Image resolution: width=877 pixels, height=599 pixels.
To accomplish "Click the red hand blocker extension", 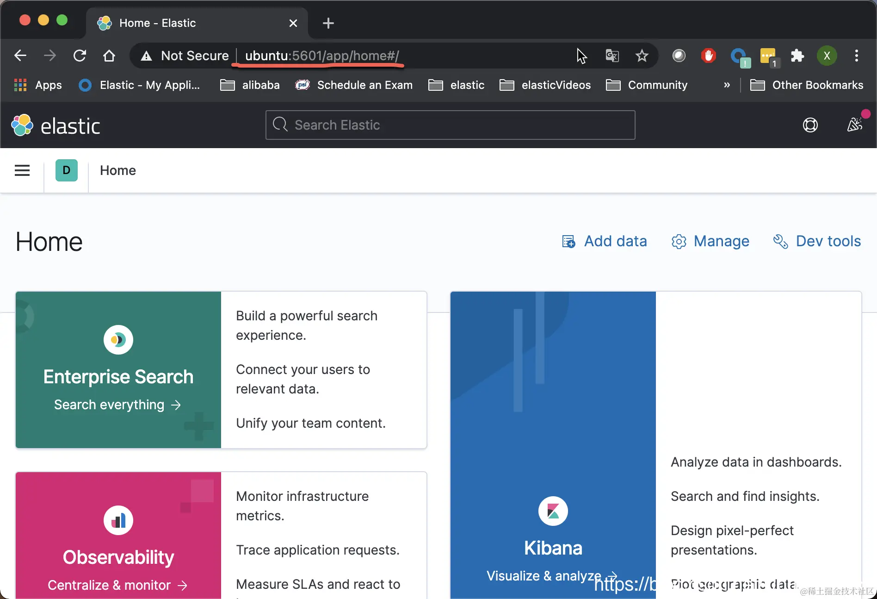I will click(708, 56).
